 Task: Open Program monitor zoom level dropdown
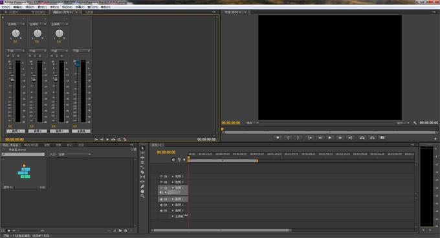pyautogui.click(x=252, y=123)
